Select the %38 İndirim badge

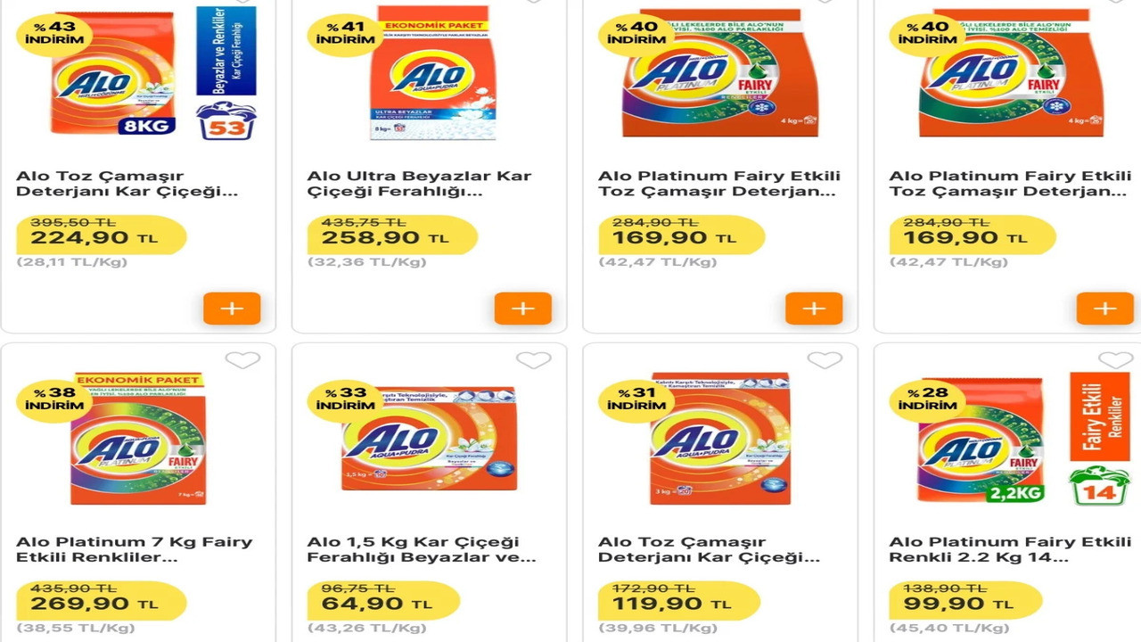(x=53, y=399)
